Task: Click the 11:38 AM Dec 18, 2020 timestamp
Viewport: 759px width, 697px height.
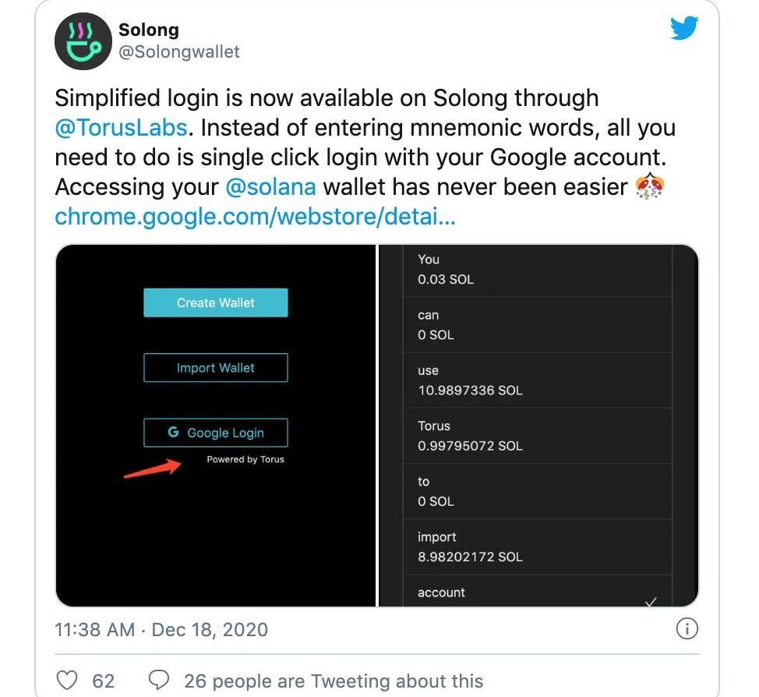Action: click(x=161, y=629)
